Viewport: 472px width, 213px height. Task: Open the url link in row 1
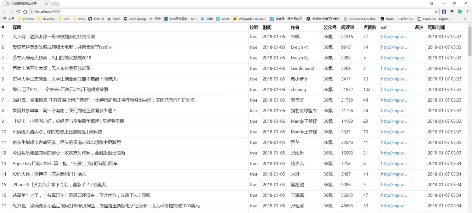tap(394, 37)
